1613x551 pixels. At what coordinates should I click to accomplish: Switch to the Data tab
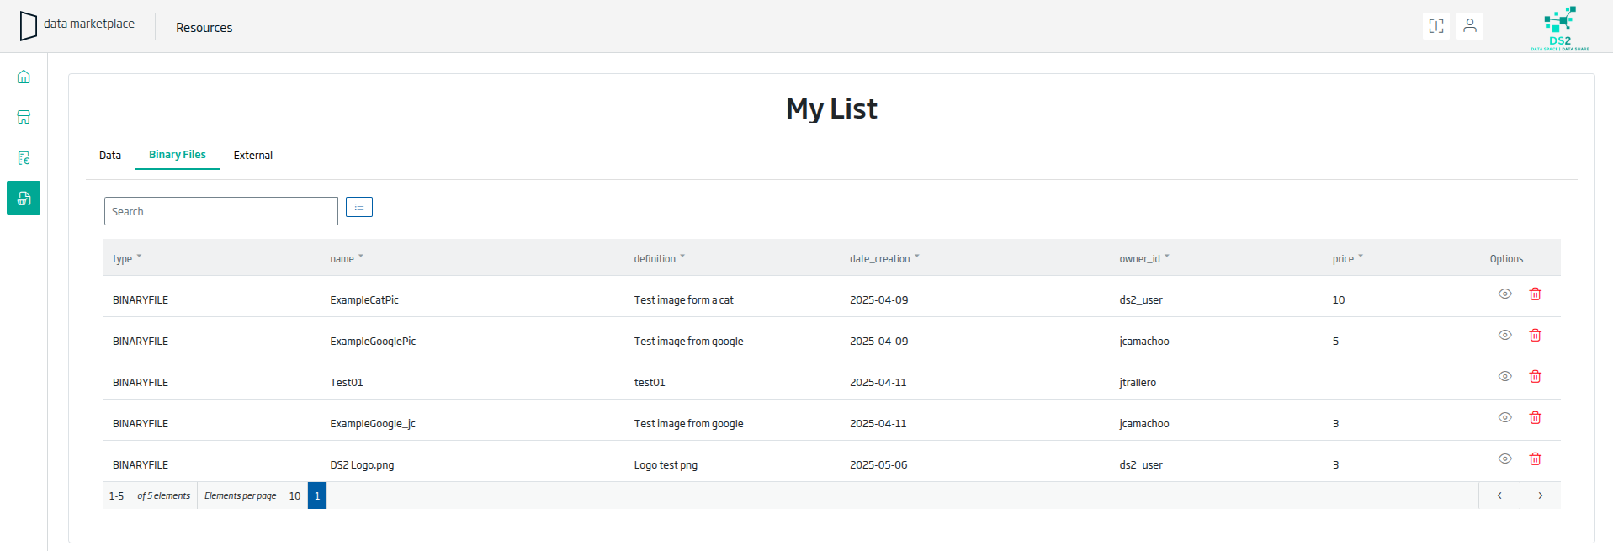pos(110,156)
